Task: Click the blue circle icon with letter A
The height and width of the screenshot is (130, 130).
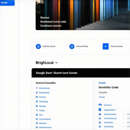Action: pos(38,46)
